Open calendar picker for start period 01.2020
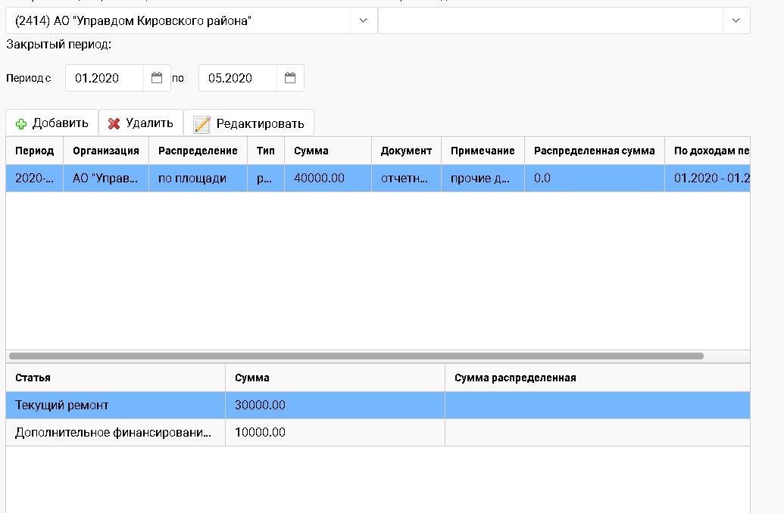The width and height of the screenshot is (784, 513). [x=157, y=78]
